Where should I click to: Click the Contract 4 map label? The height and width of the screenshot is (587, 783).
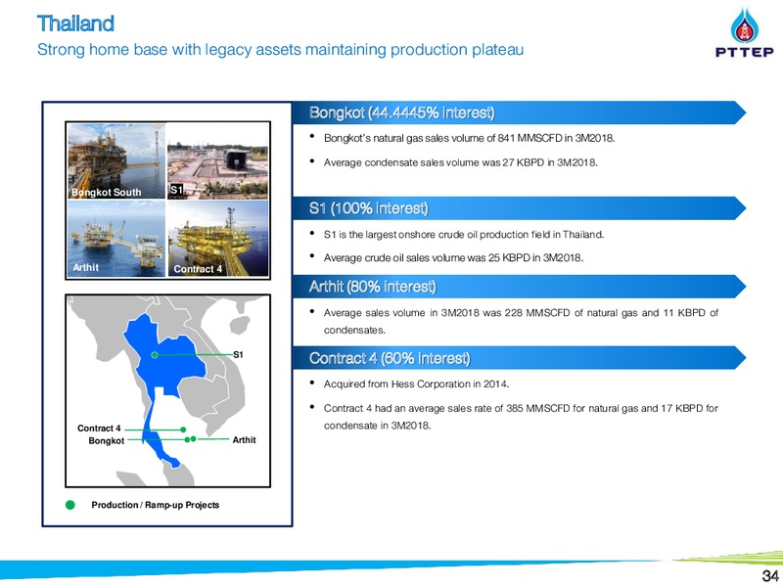99,429
